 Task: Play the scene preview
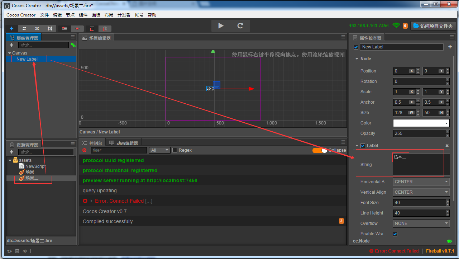click(221, 26)
